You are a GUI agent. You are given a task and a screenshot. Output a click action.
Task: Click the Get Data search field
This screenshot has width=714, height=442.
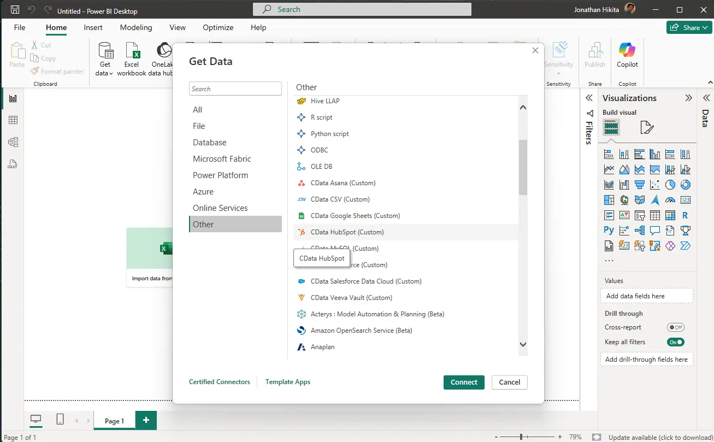[235, 89]
